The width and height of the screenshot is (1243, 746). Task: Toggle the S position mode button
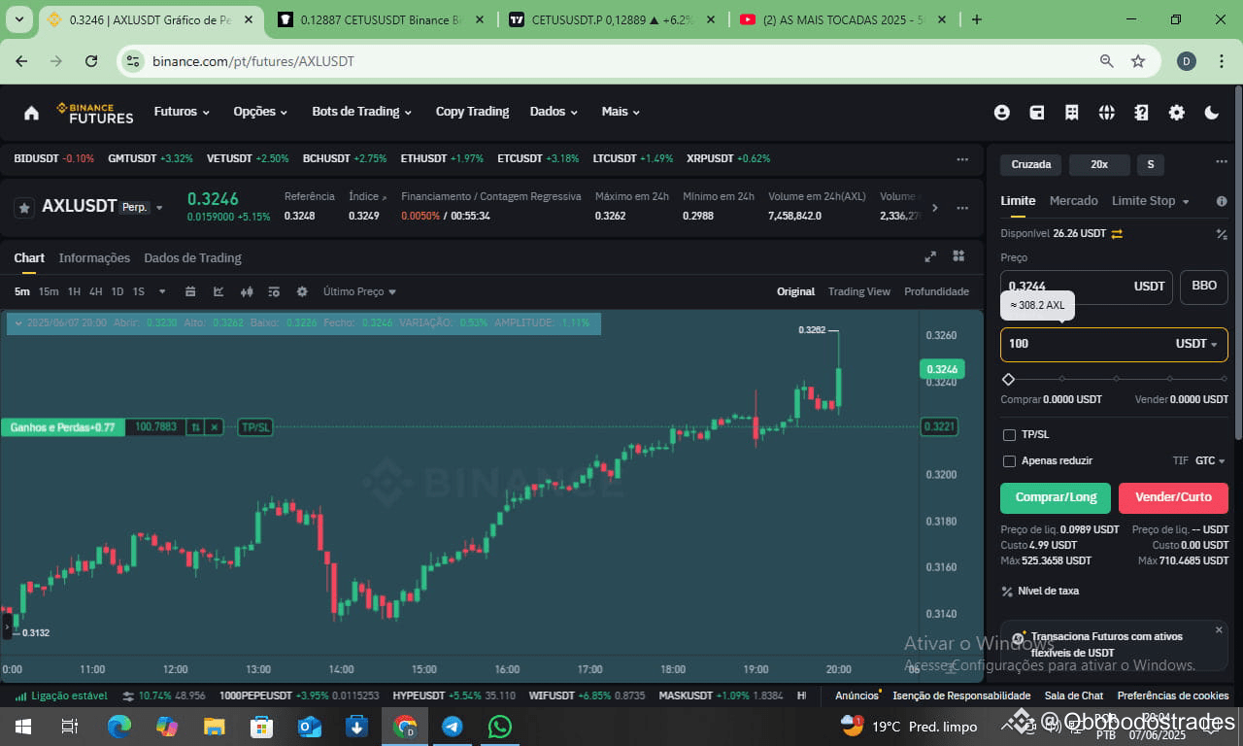point(1151,164)
